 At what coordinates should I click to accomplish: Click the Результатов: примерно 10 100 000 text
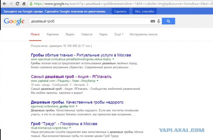click(61, 46)
